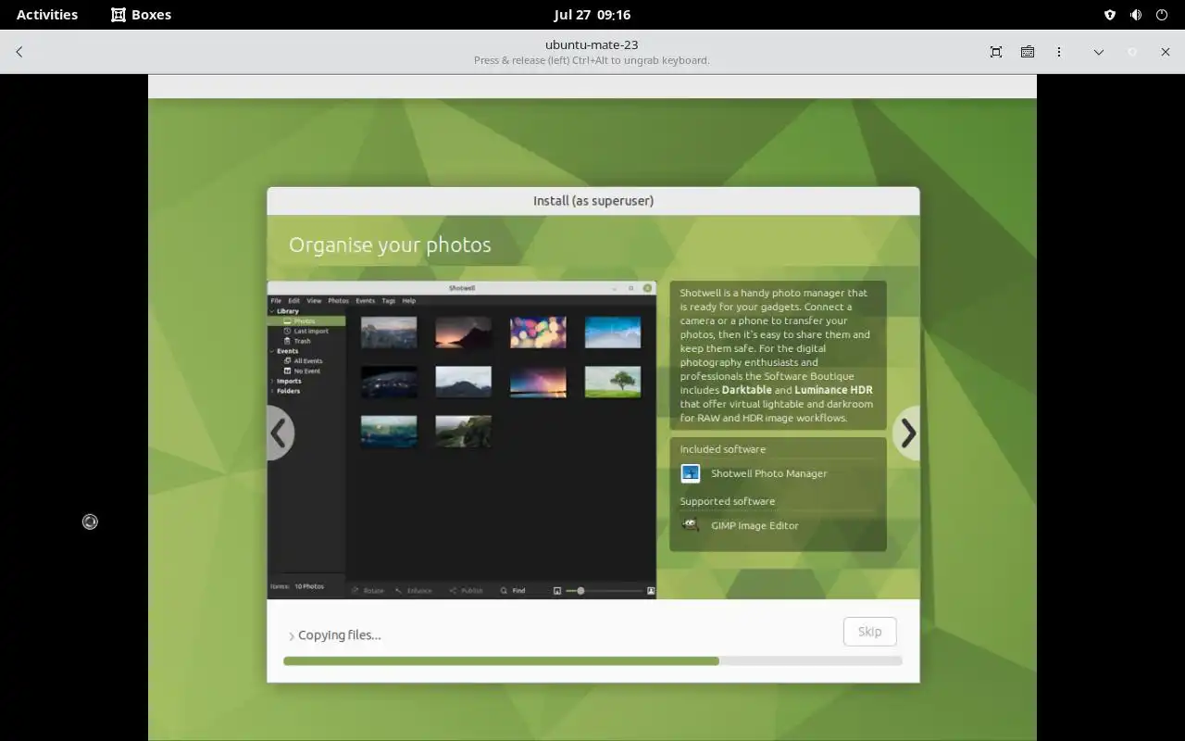
Task: Advance to the next installer slide
Action: (908, 433)
